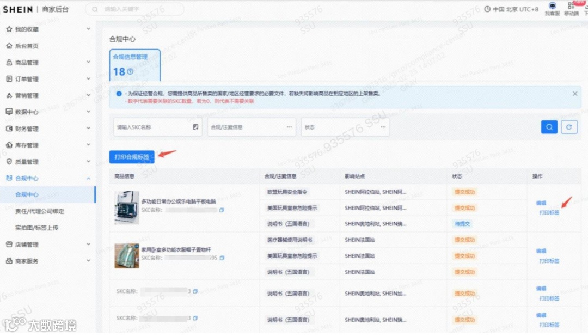Viewport: 588px width, 336px height.
Task: Click the refresh/reset filter icon
Action: point(569,127)
